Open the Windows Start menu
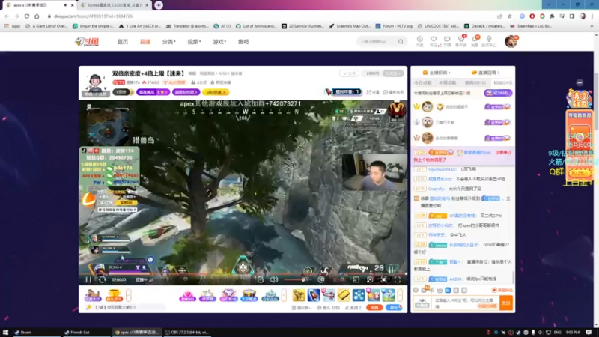599x337 pixels. pyautogui.click(x=5, y=333)
